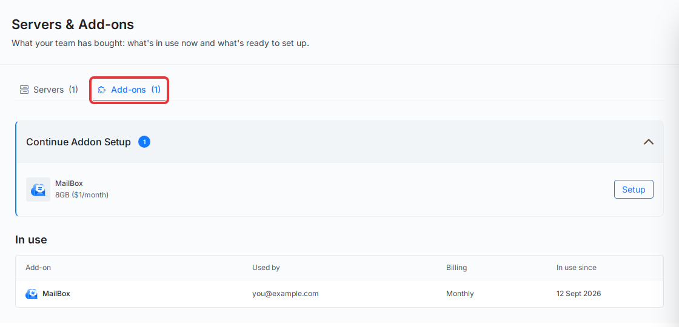
Task: Click the '12 Sept 2026' date cell
Action: click(x=578, y=294)
